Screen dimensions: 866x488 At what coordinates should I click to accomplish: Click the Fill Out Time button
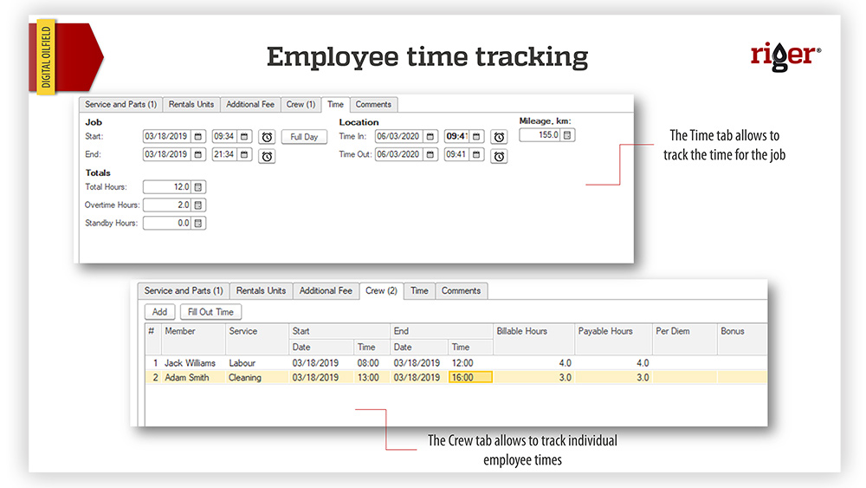click(210, 312)
